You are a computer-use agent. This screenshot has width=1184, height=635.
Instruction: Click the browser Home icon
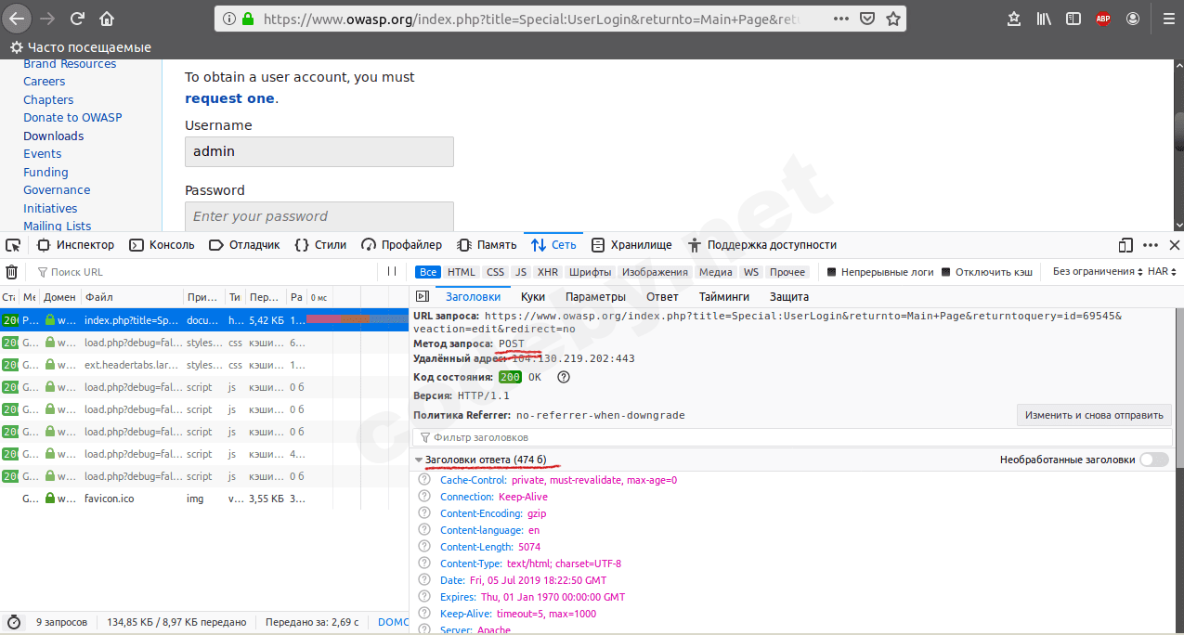click(x=107, y=19)
